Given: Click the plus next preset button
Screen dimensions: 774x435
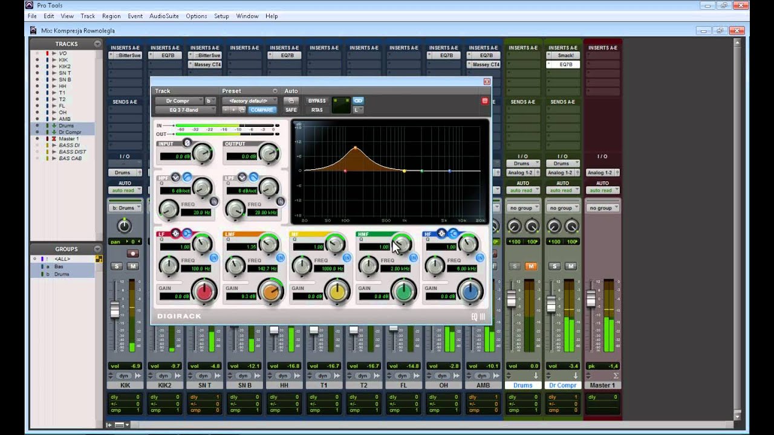Looking at the screenshot, I should point(234,110).
